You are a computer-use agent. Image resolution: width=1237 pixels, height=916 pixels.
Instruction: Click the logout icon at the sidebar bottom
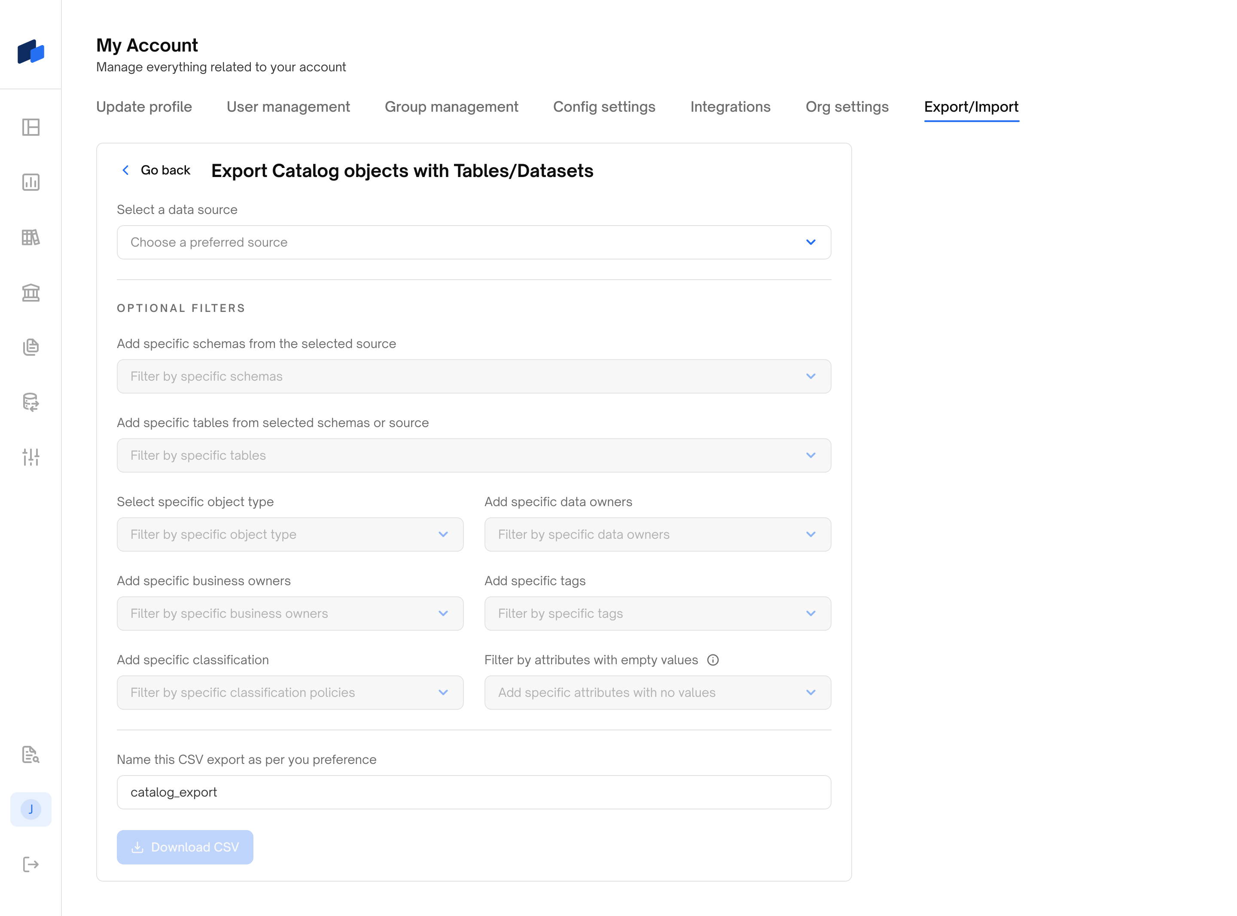point(30,864)
